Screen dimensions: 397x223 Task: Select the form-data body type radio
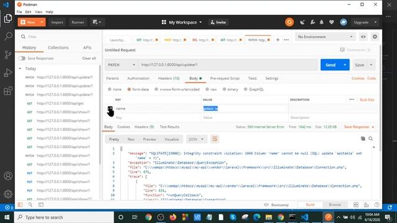coord(129,89)
